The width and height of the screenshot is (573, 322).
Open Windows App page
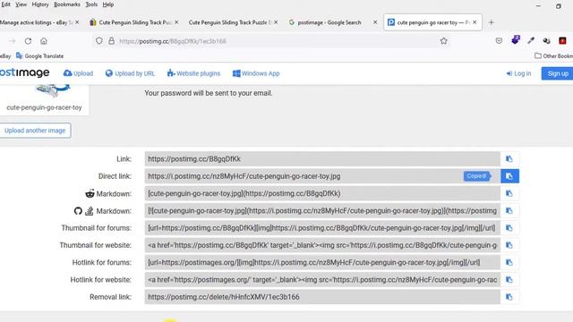256,73
